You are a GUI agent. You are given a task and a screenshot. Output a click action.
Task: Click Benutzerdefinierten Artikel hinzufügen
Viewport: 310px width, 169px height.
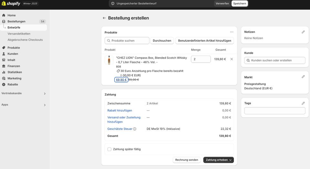[205, 41]
